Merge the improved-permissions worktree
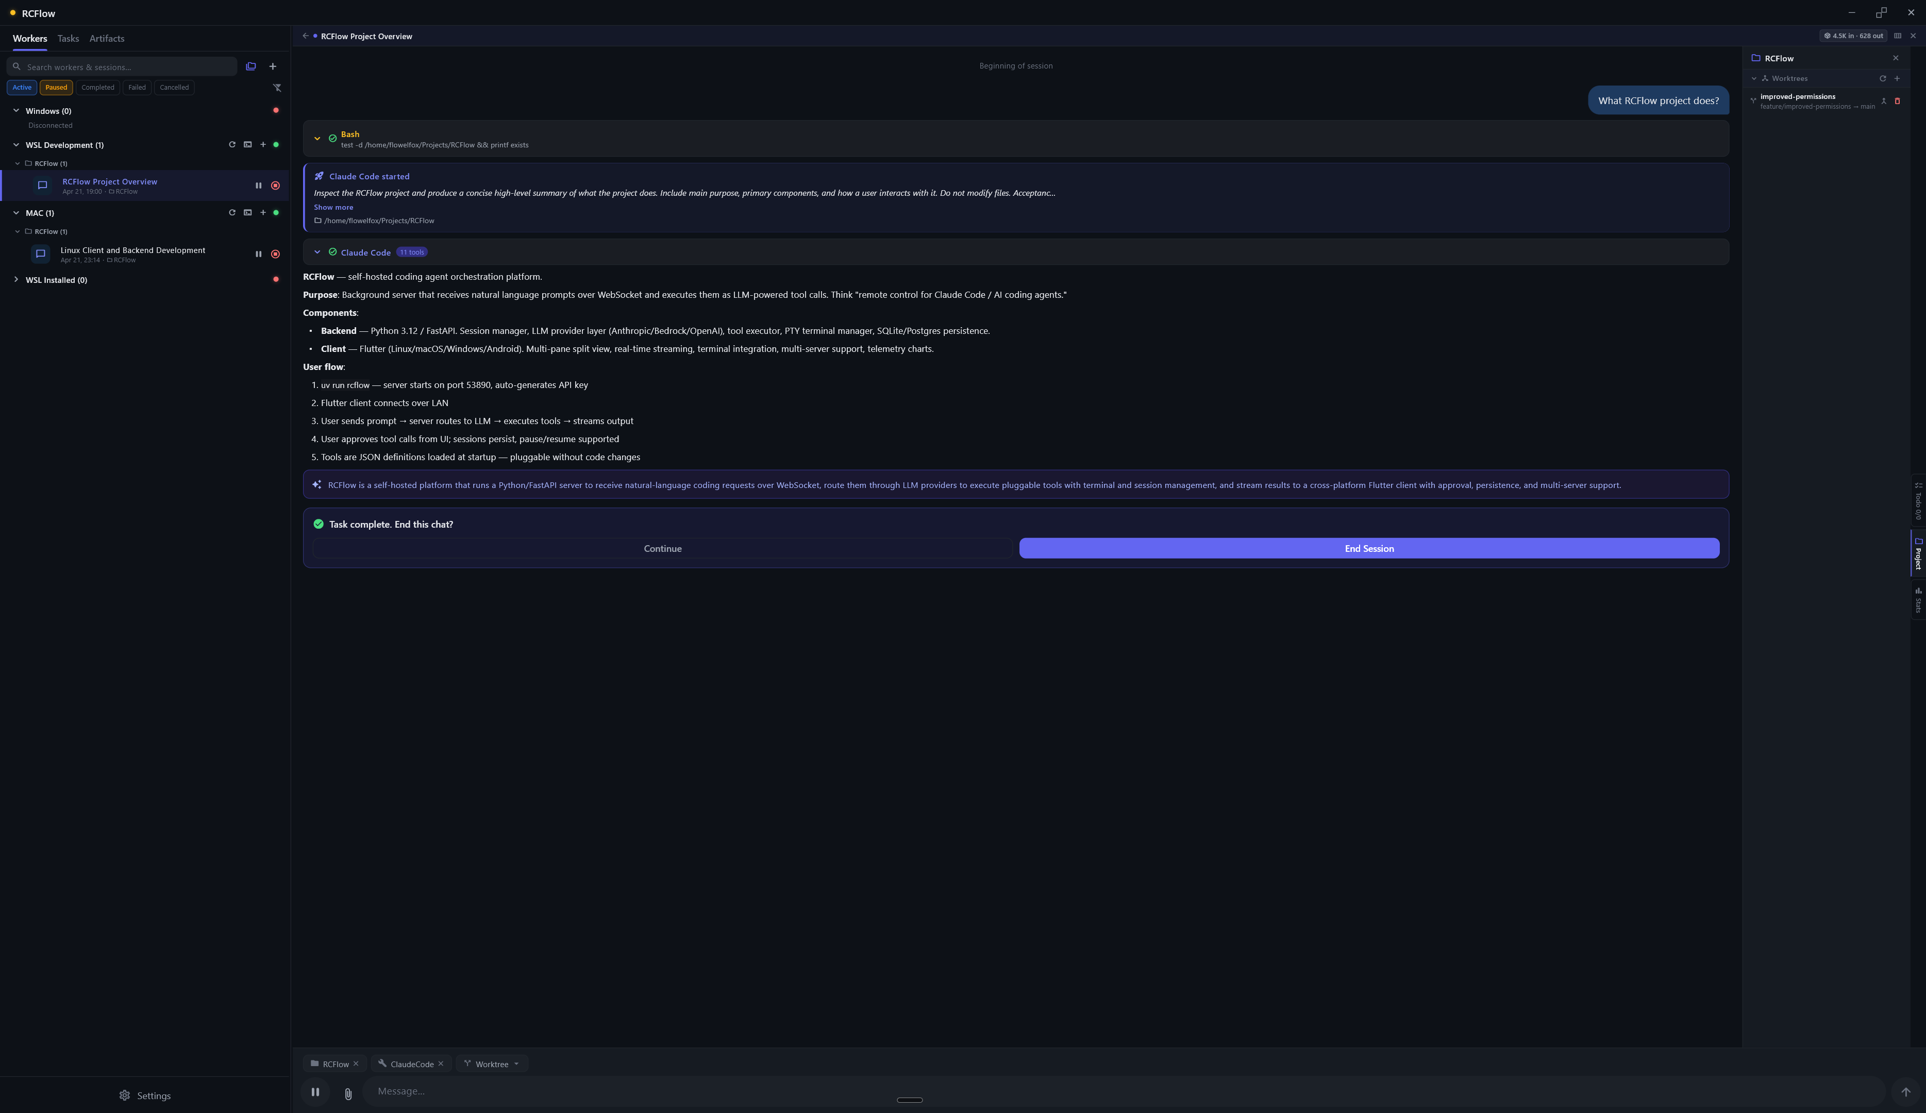Screen dimensions: 1926x1113 (x=1884, y=101)
